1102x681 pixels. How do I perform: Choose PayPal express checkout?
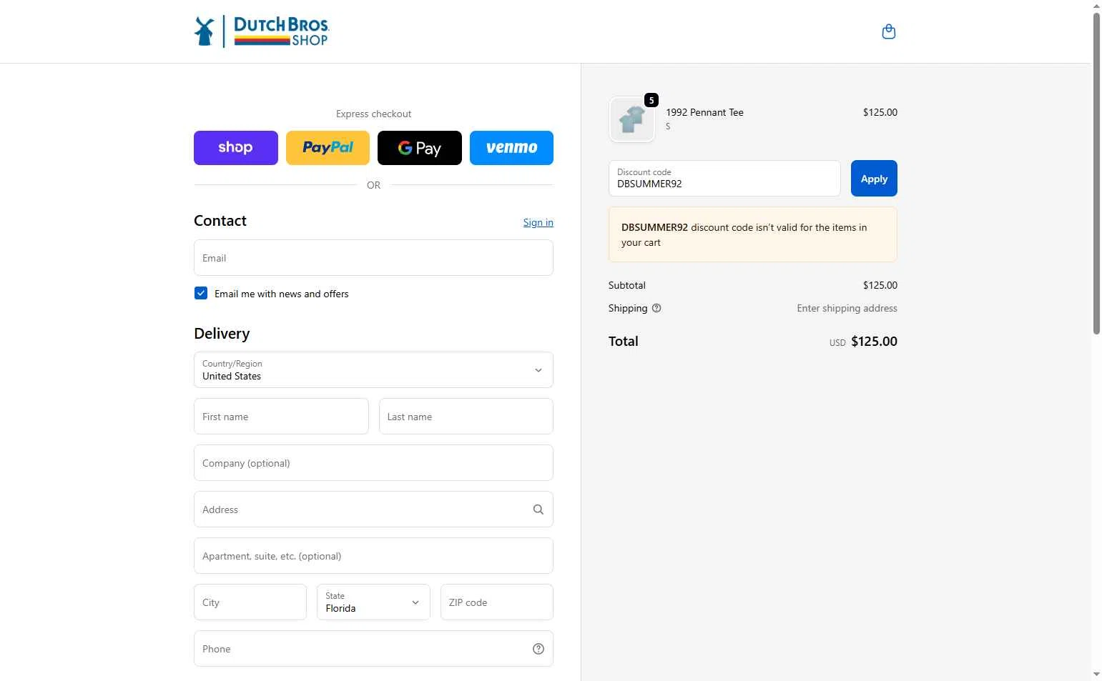coord(328,148)
